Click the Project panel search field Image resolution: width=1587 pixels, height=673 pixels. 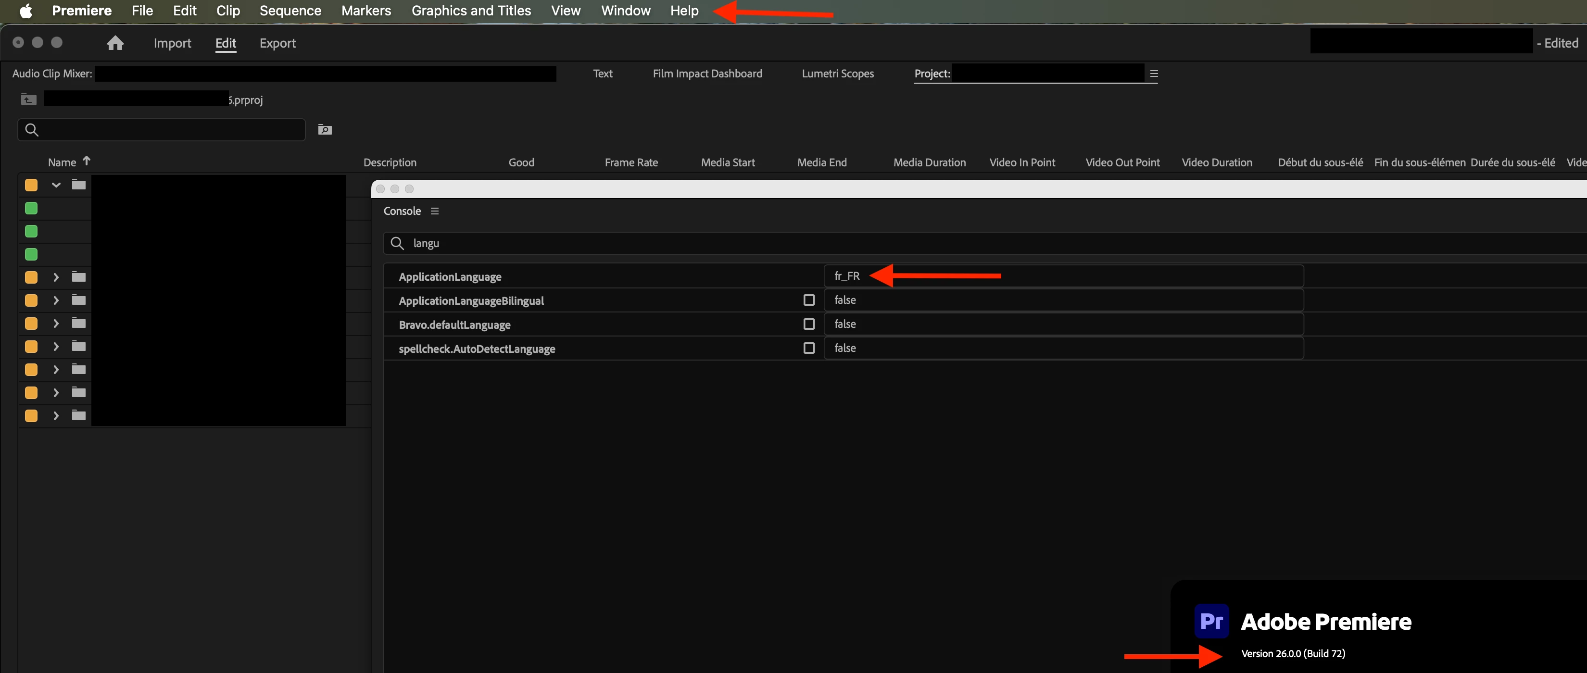pyautogui.click(x=162, y=129)
